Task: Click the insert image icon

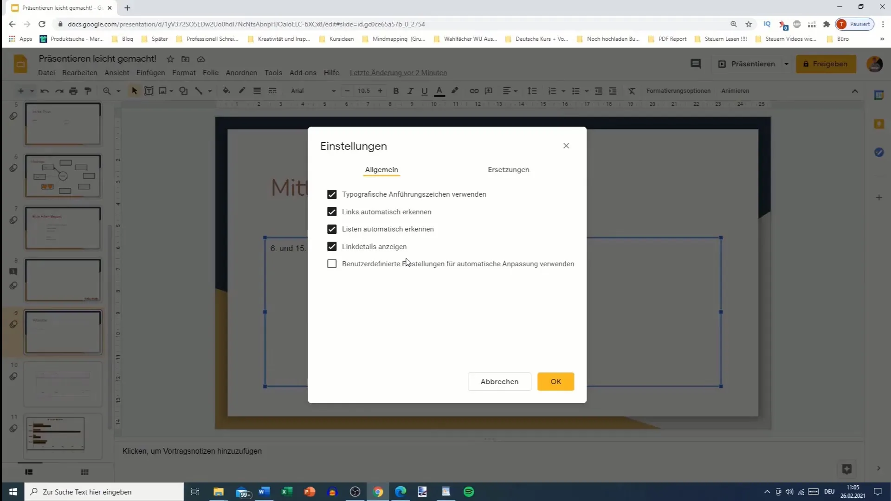Action: click(x=163, y=91)
